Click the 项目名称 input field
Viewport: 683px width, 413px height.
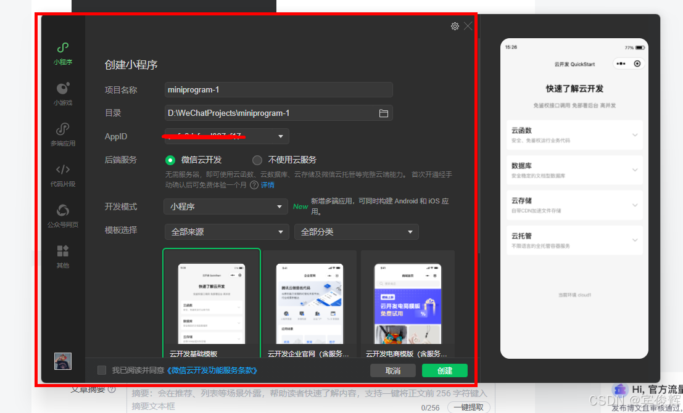point(279,89)
